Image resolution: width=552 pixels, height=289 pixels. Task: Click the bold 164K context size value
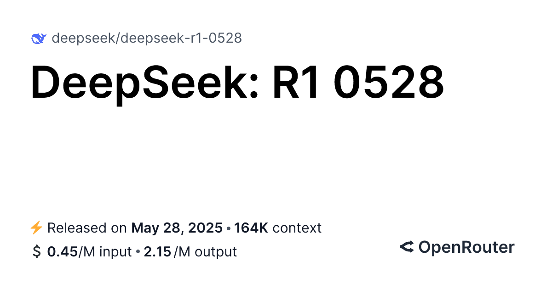click(251, 228)
